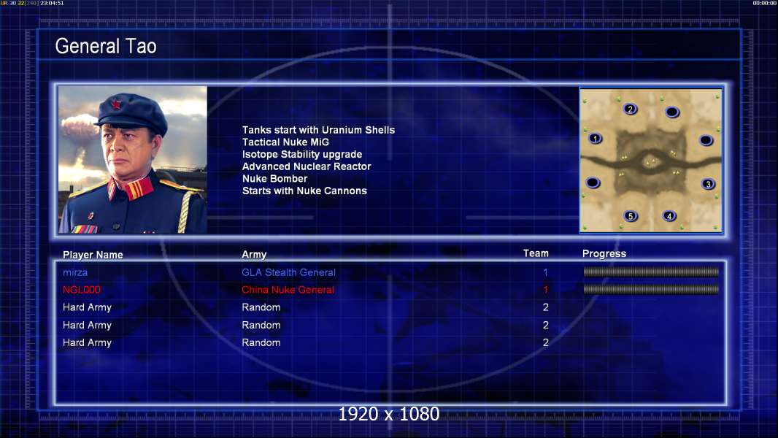Viewport: 778px width, 438px height.
Task: Click start position 2 on the minimap
Action: 630,109
